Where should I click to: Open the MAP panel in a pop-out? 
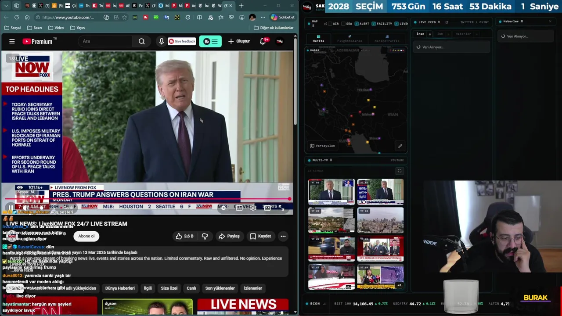pos(325,23)
